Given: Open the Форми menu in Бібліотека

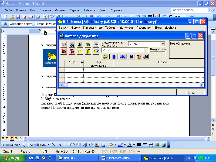Looking at the screenshot, I should 76,28.
